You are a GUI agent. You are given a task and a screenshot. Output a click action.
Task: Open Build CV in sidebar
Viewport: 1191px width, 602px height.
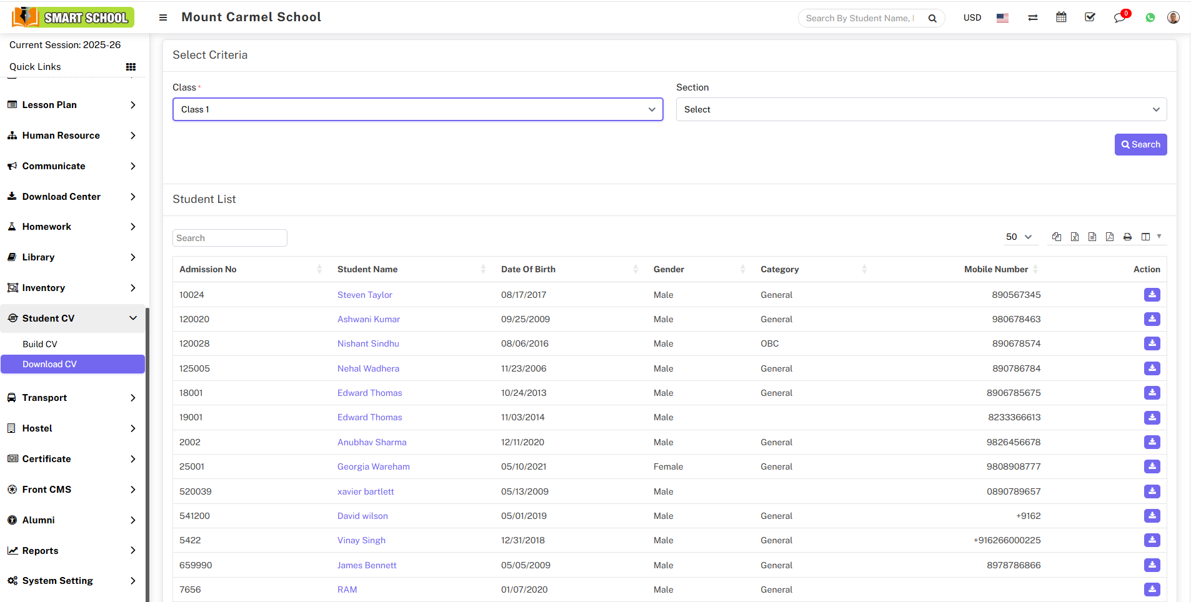click(40, 344)
